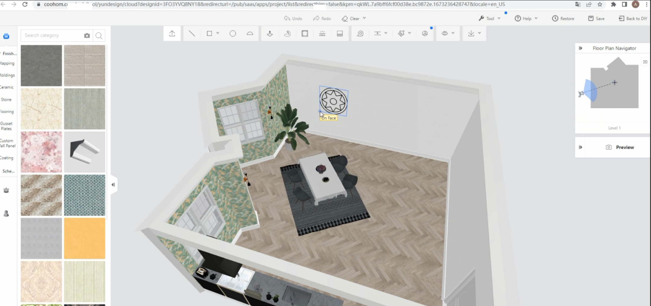
Task: Click the dashed-square offset tool
Action: [x=305, y=34]
